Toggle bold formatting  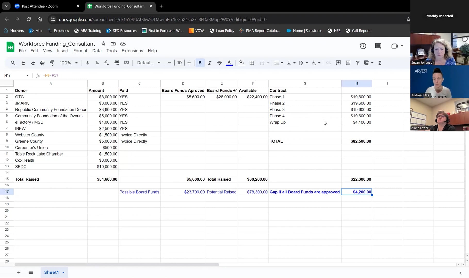click(x=200, y=63)
